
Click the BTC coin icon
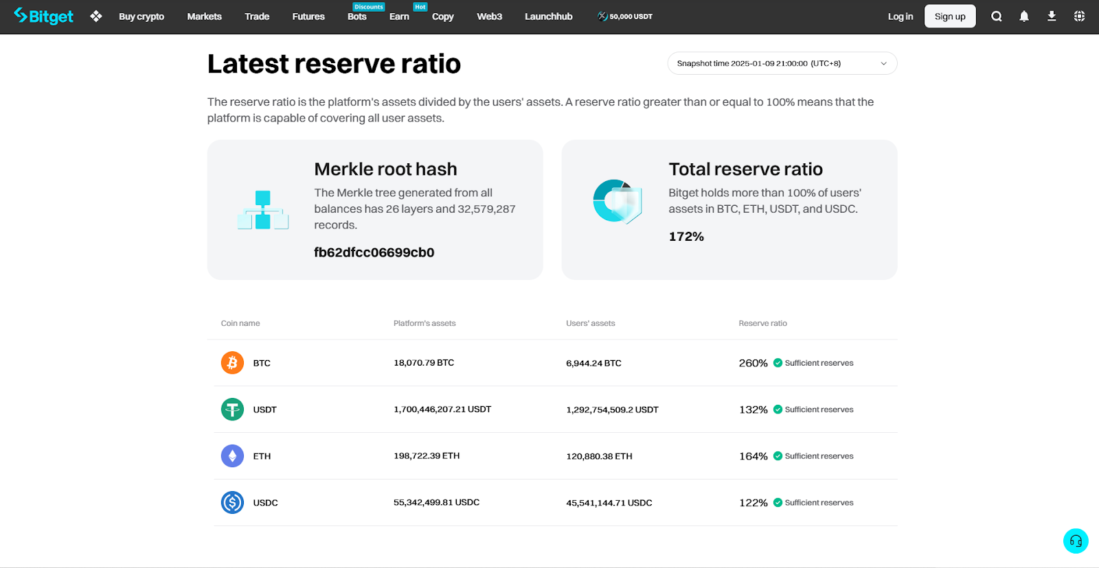click(x=232, y=363)
